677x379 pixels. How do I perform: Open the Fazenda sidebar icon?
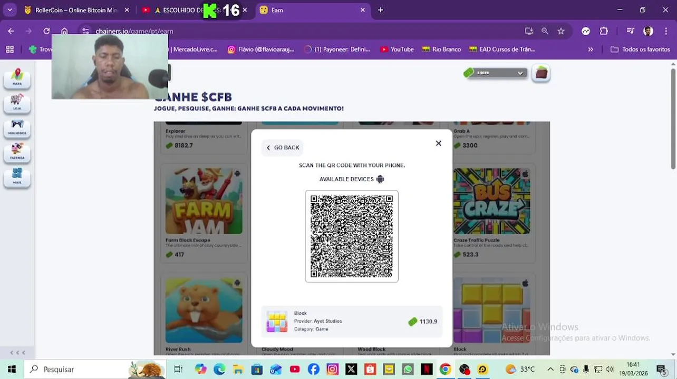(x=17, y=152)
